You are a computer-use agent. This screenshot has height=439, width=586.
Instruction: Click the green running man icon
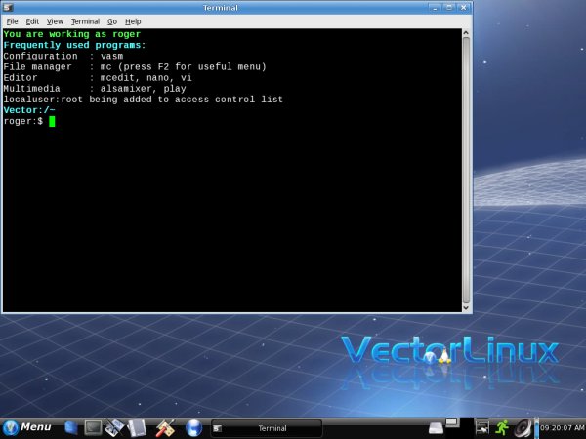coord(502,426)
